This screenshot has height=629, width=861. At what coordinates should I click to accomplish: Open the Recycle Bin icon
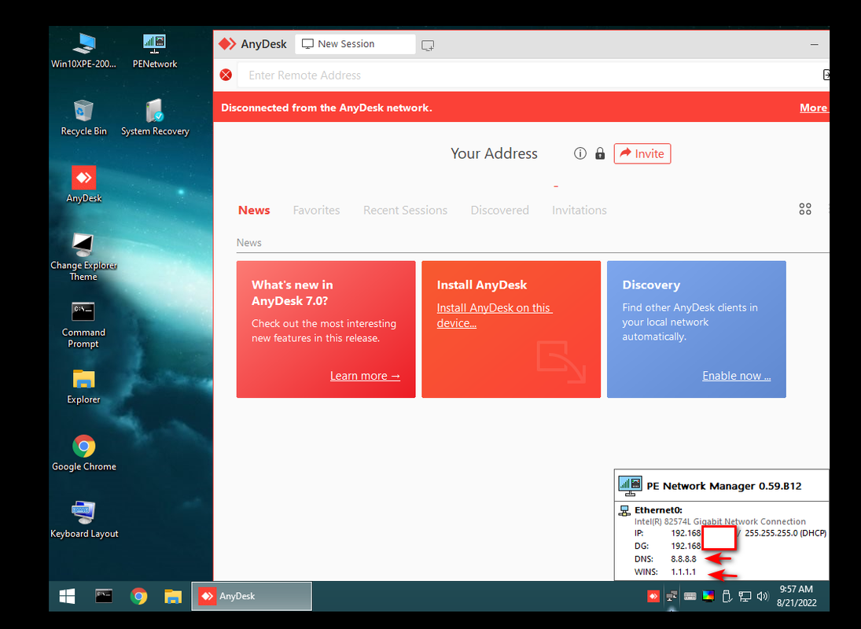[83, 117]
